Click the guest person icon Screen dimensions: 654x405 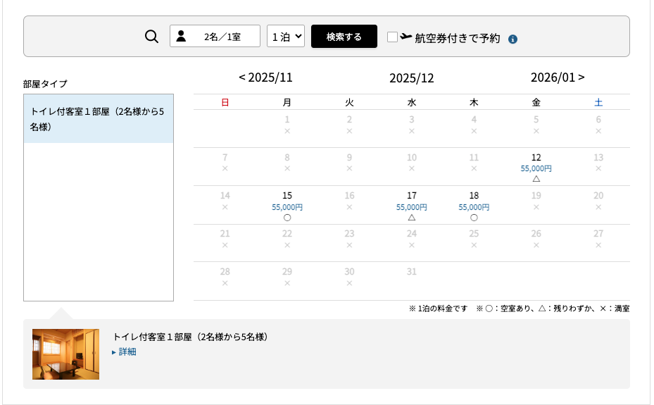[x=181, y=37]
